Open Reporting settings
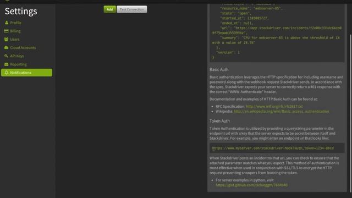 [x=18, y=64]
